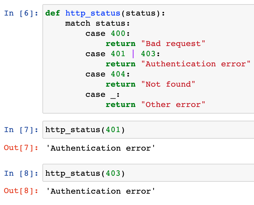The image size is (254, 205).
Task: Click the def keyword in cell 6
Action: pos(53,13)
